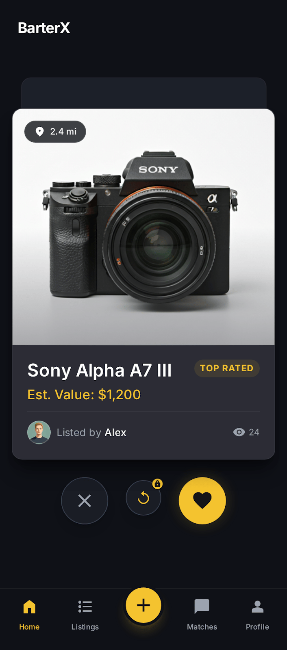This screenshot has height=650, width=287.
Task: Dismiss the listing with the X button
Action: tap(85, 500)
